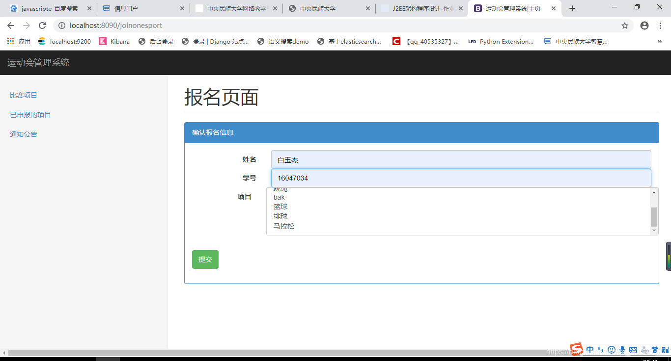Select bak in the 项目 list
This screenshot has width=671, height=361.
pos(279,197)
